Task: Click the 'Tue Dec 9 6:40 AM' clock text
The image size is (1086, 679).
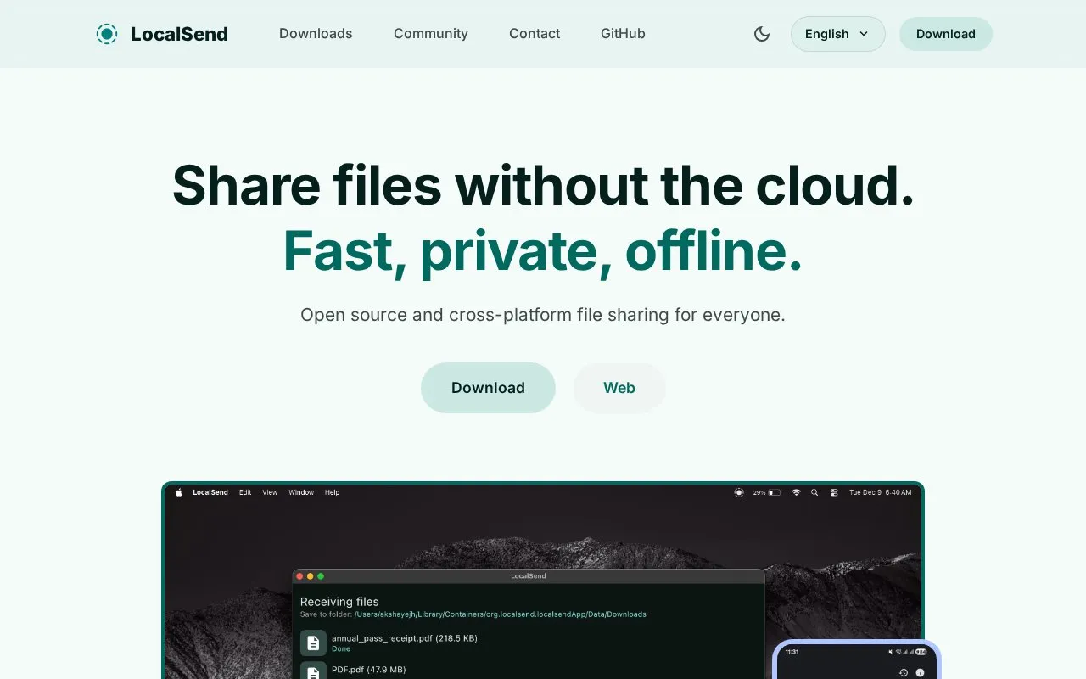Action: coord(881,492)
